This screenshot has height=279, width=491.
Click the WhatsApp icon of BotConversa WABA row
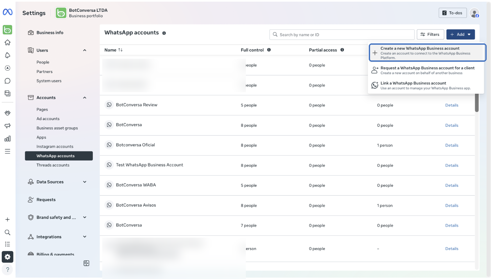coord(109,185)
